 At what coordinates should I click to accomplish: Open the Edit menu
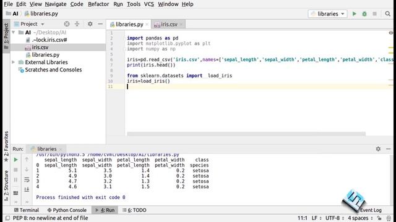[x=21, y=4]
